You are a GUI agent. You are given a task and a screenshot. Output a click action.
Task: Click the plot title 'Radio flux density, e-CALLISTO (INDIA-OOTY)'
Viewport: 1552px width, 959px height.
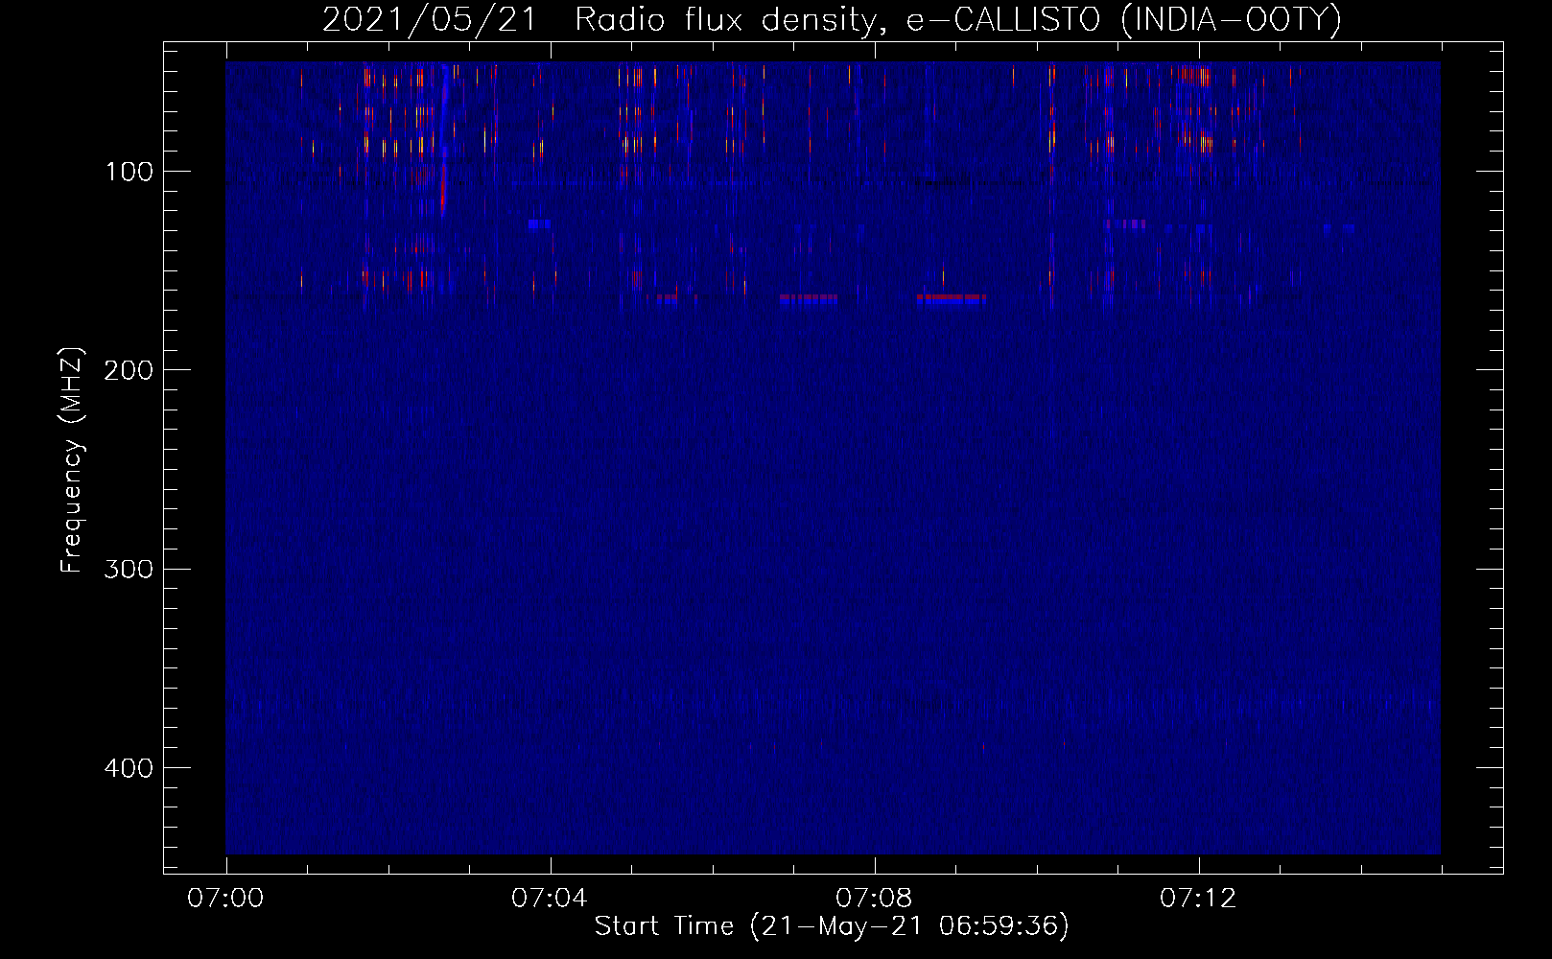(x=957, y=19)
